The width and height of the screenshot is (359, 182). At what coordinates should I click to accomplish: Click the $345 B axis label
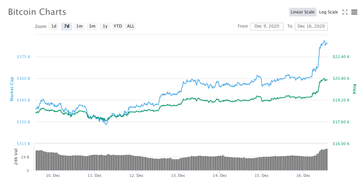(x=23, y=100)
